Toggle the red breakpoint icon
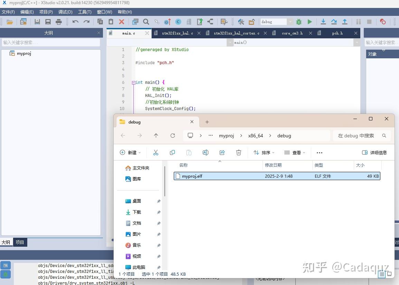399x285 pixels. pos(383,22)
